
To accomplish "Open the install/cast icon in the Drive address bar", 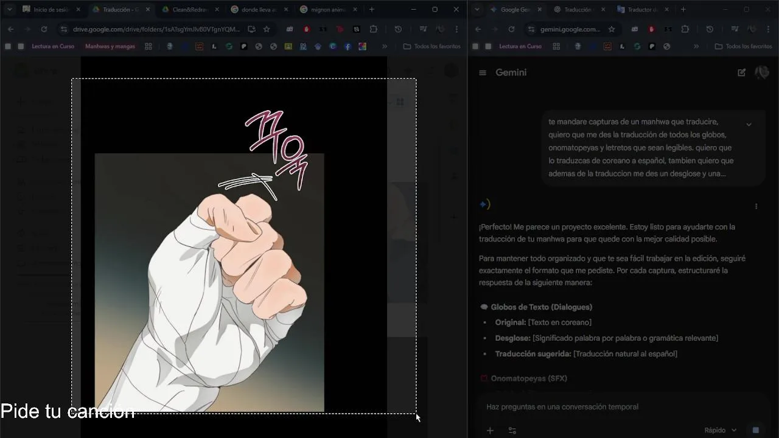I will [252, 29].
